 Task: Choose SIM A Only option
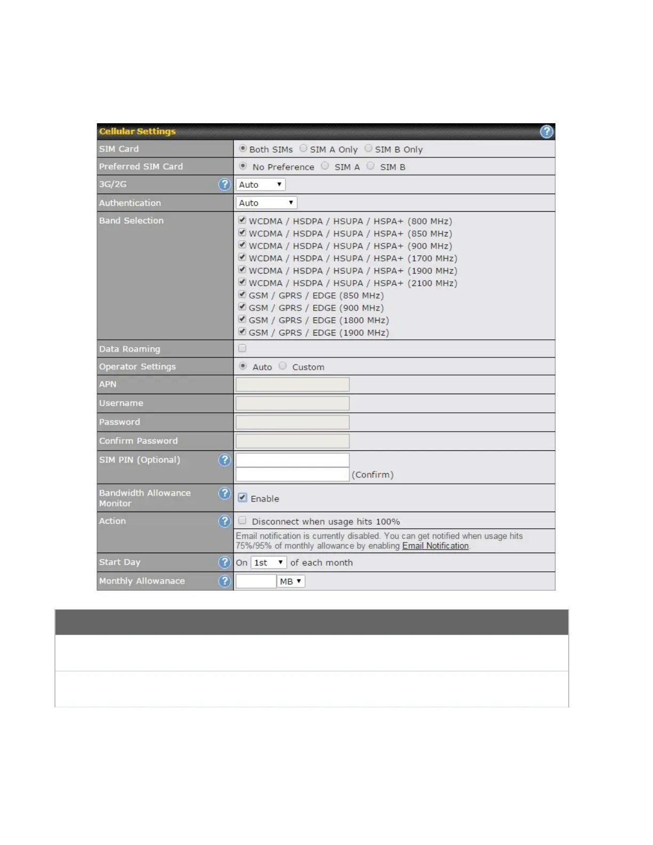303,148
